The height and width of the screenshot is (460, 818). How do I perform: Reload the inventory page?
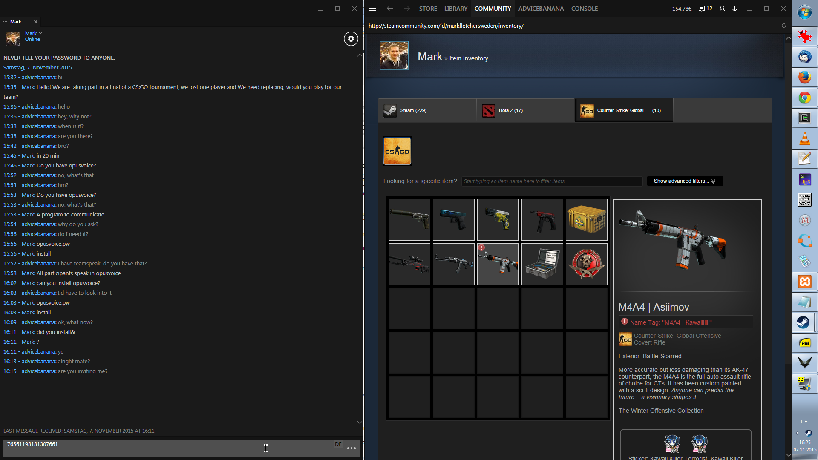pos(783,26)
